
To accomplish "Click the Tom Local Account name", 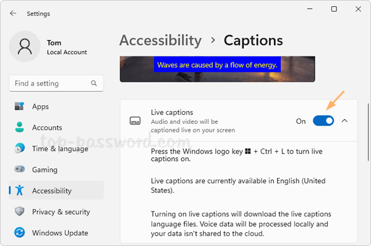I will click(67, 47).
